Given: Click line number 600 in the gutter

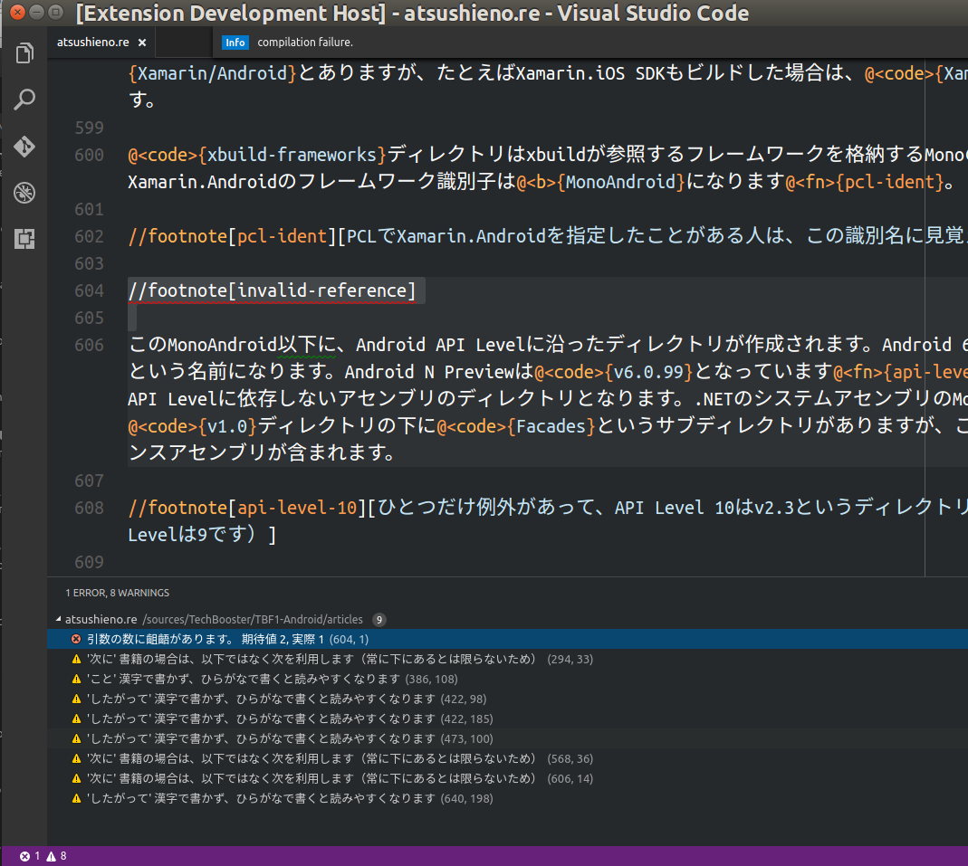Looking at the screenshot, I should point(89,155).
